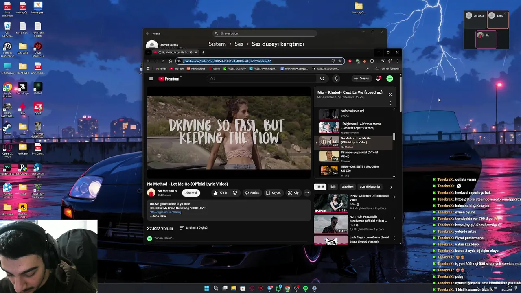
Task: Open YouTube notifications bell
Action: 378,79
